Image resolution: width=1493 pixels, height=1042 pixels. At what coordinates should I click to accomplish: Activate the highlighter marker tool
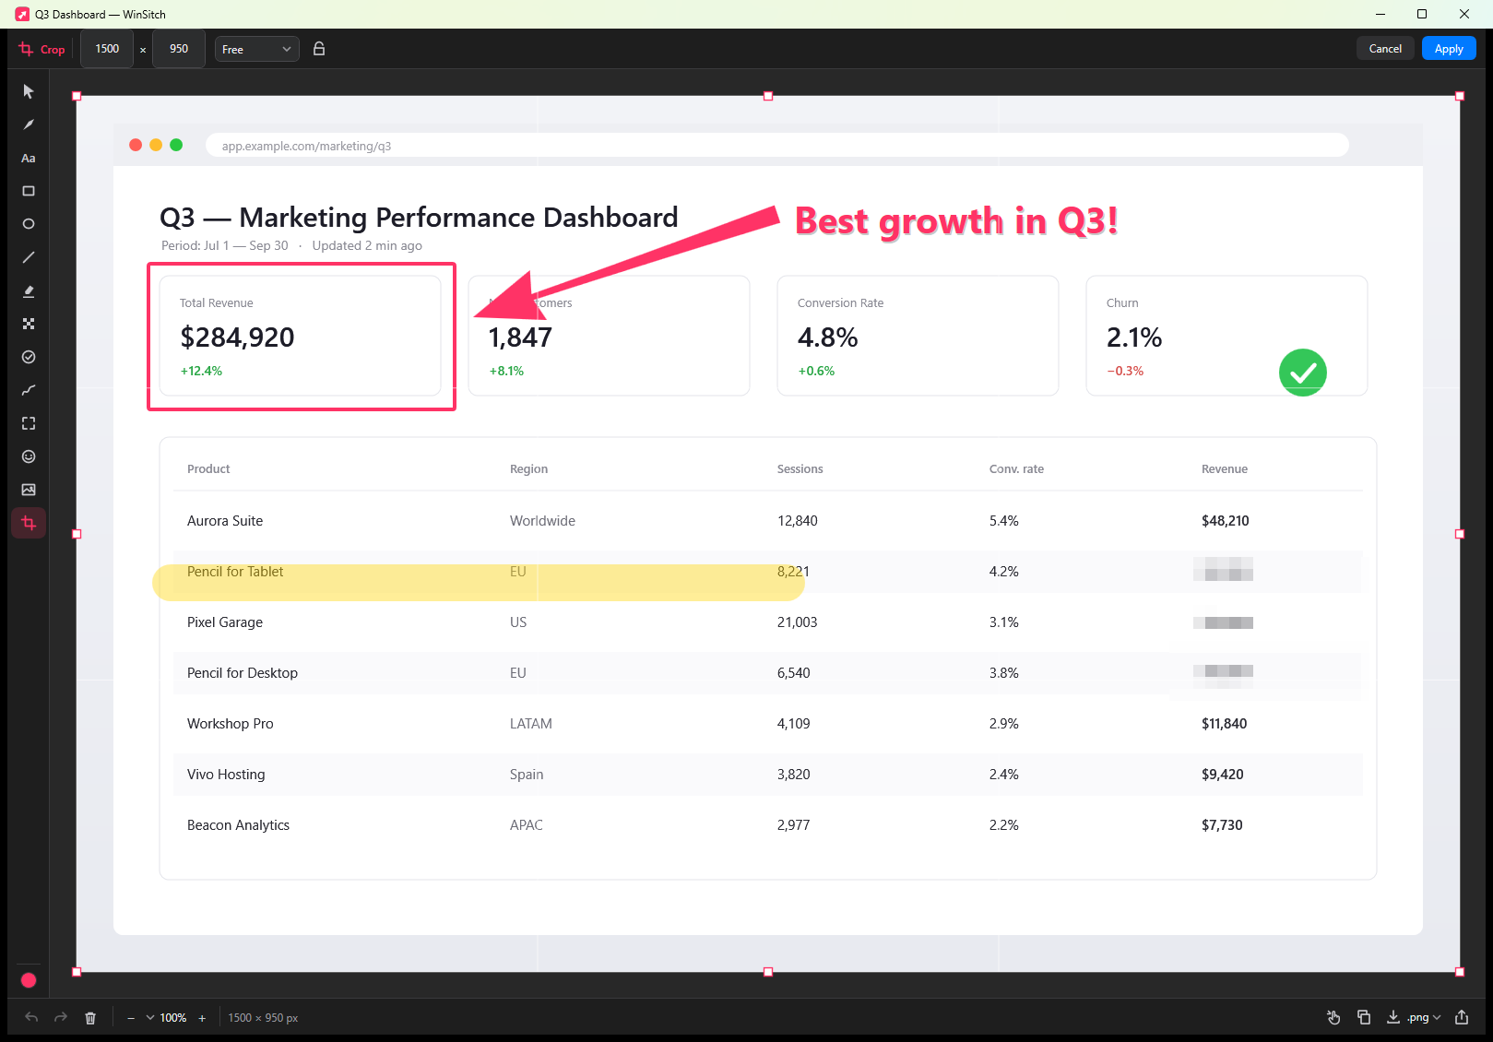(x=29, y=290)
